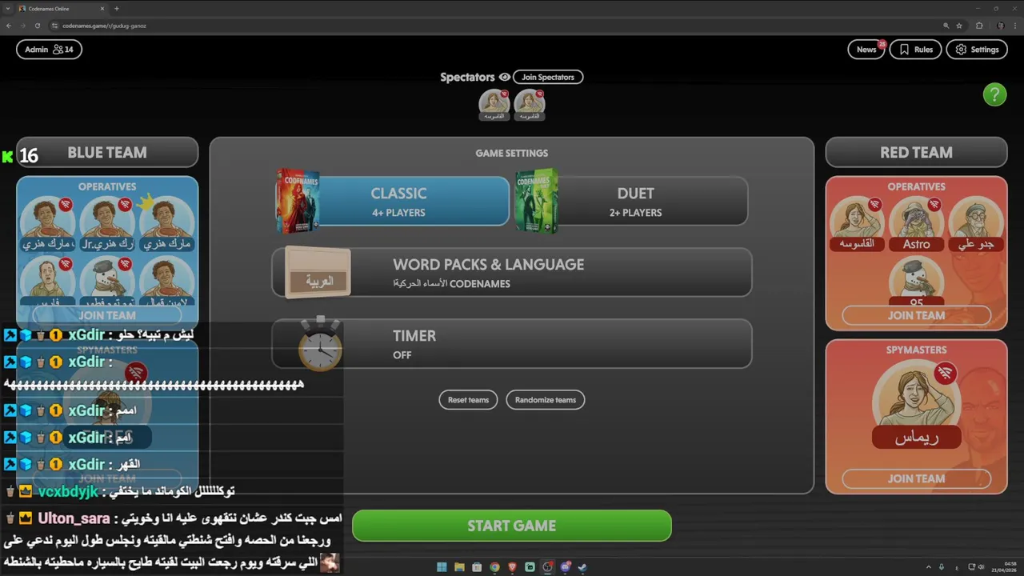This screenshot has width=1024, height=576.
Task: Join Red Team operatives
Action: click(x=916, y=315)
